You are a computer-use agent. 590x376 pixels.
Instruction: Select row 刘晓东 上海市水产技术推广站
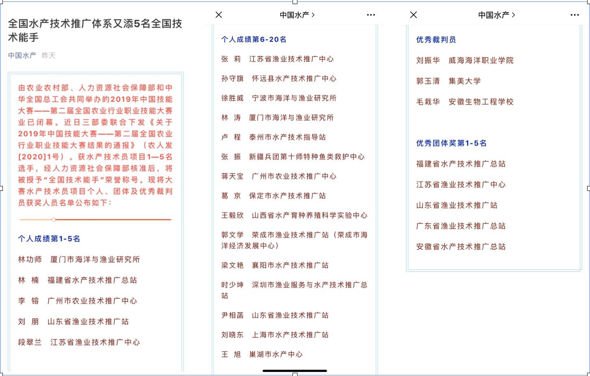[275, 335]
